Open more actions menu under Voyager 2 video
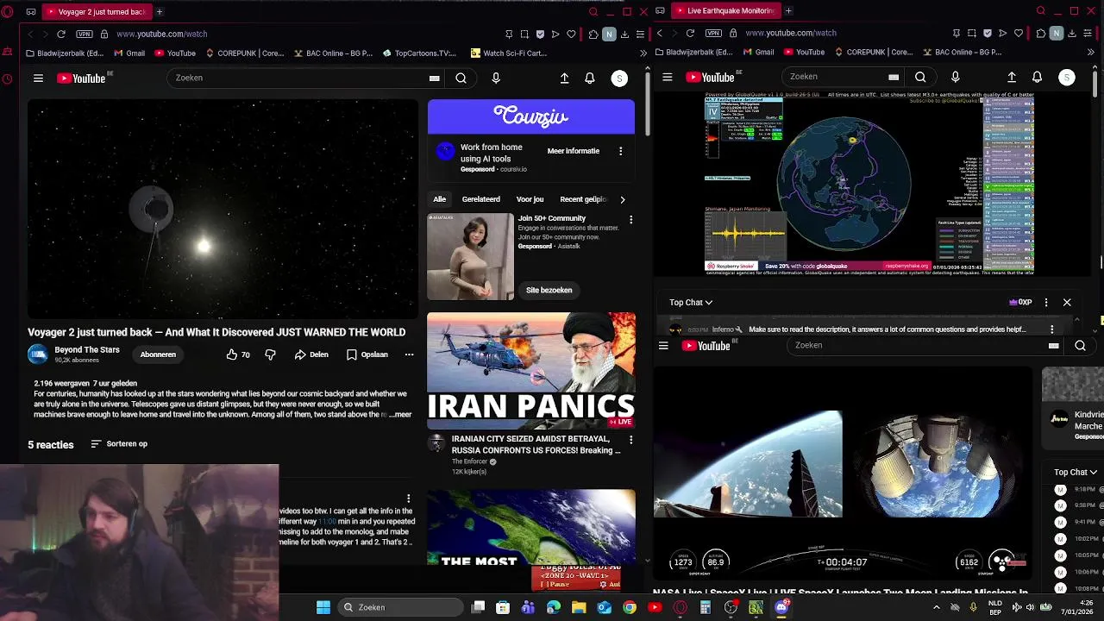Viewport: 1104px width, 621px height. (409, 354)
